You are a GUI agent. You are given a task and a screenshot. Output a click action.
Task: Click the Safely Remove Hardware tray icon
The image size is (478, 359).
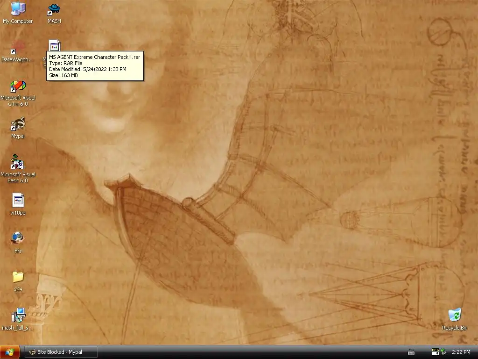[443, 352]
